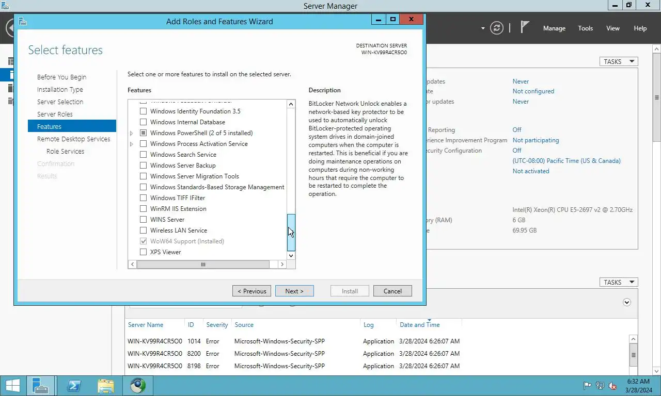Check Windows Server Migration Tools
The image size is (661, 396).
pyautogui.click(x=144, y=176)
